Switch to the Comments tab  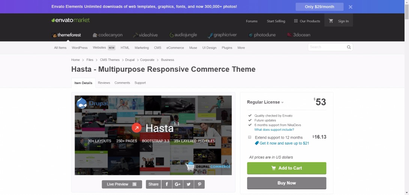pos(122,83)
